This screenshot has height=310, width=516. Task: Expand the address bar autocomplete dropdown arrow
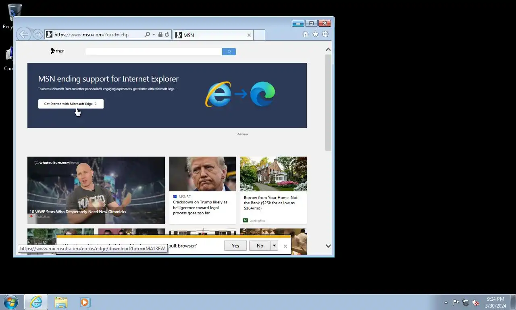pos(154,35)
